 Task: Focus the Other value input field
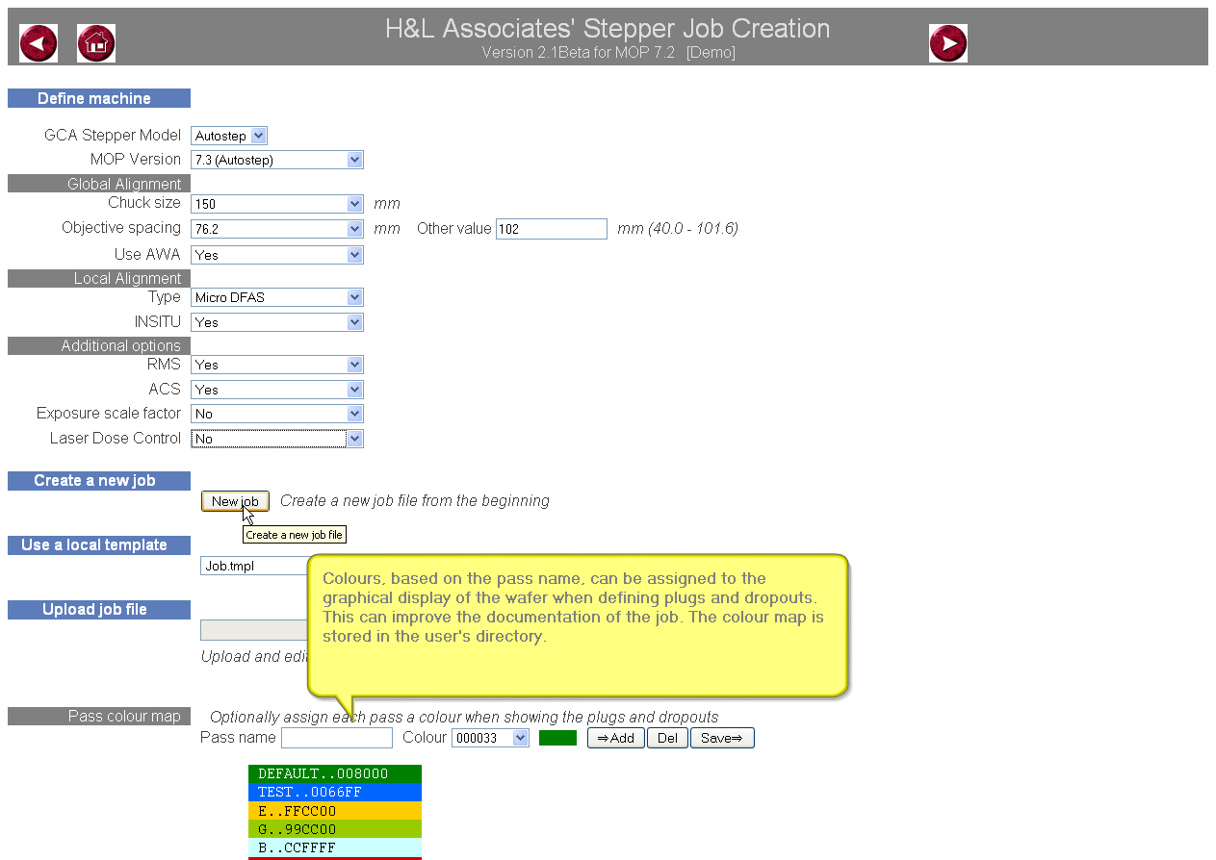(552, 229)
